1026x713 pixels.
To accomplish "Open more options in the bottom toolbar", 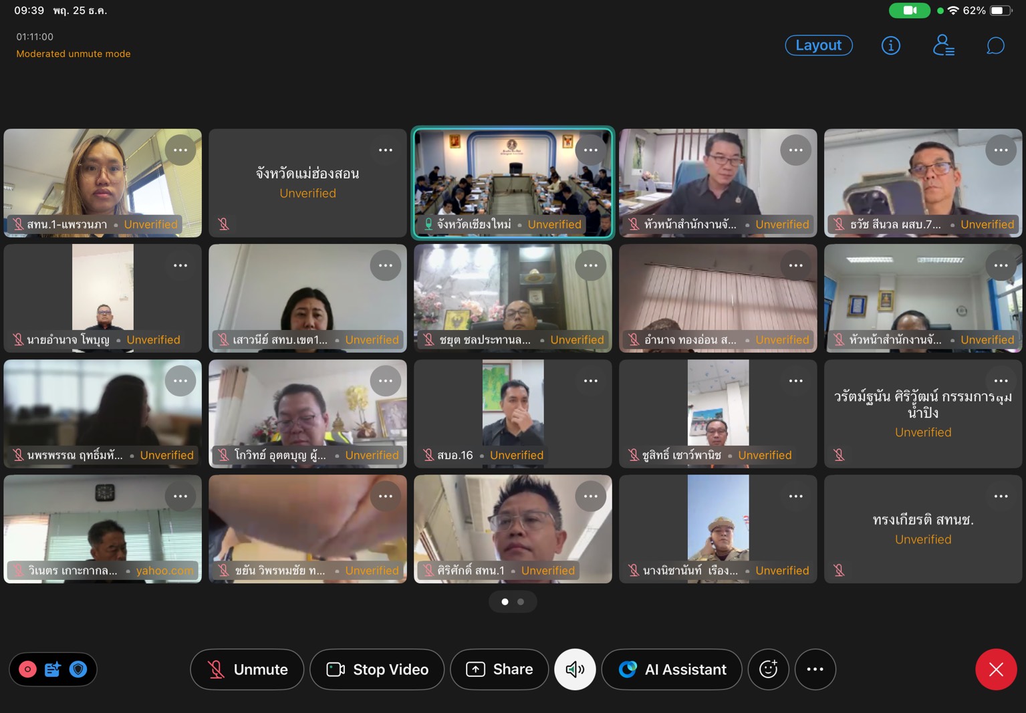I will [815, 669].
